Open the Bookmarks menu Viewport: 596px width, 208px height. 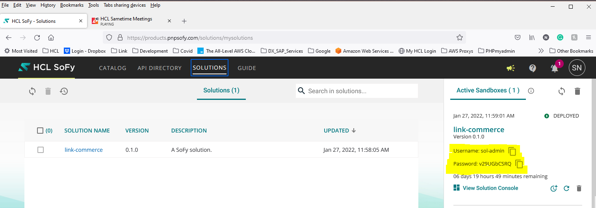coord(72,5)
